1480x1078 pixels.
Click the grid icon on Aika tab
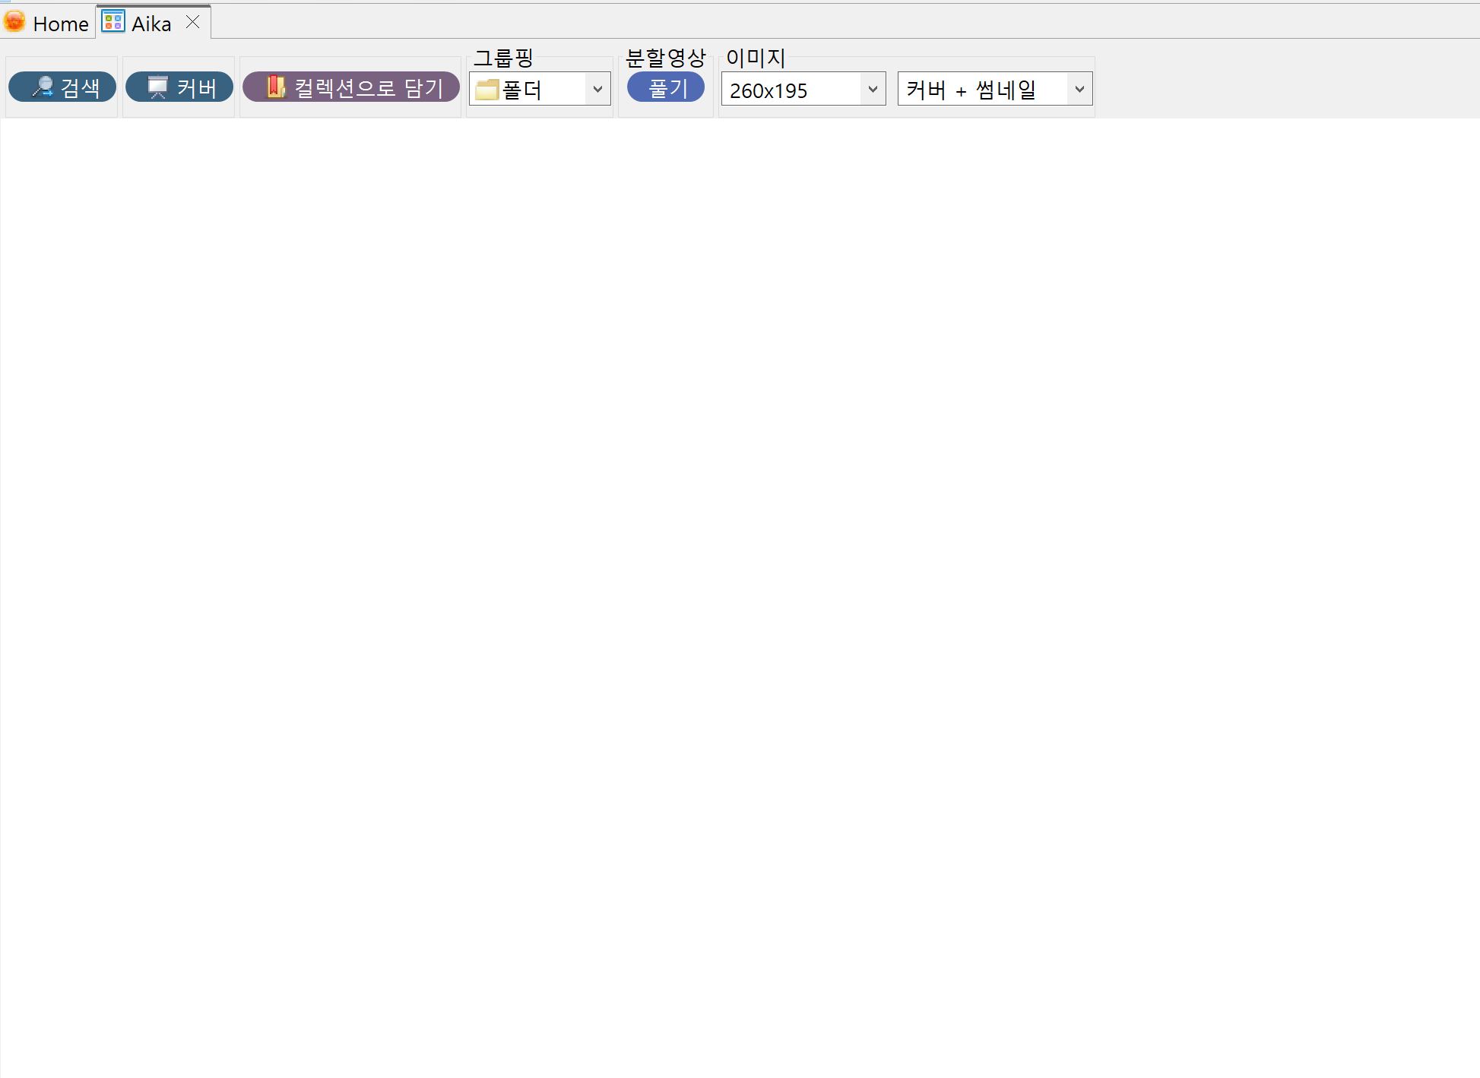(x=113, y=22)
